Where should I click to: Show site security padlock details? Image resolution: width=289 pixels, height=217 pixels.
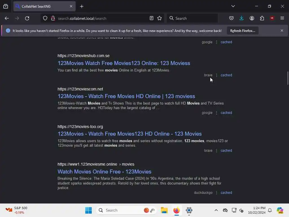coord(53,18)
